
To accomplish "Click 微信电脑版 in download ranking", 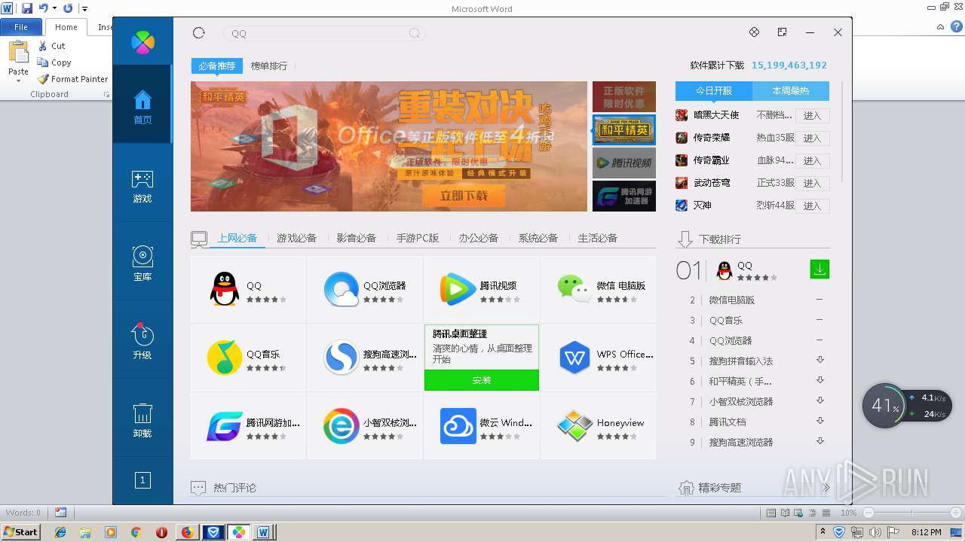I will 732,300.
